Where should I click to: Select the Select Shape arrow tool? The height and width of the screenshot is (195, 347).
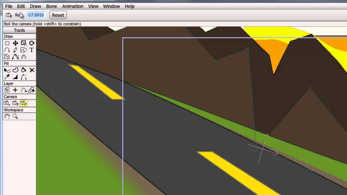(x=7, y=70)
